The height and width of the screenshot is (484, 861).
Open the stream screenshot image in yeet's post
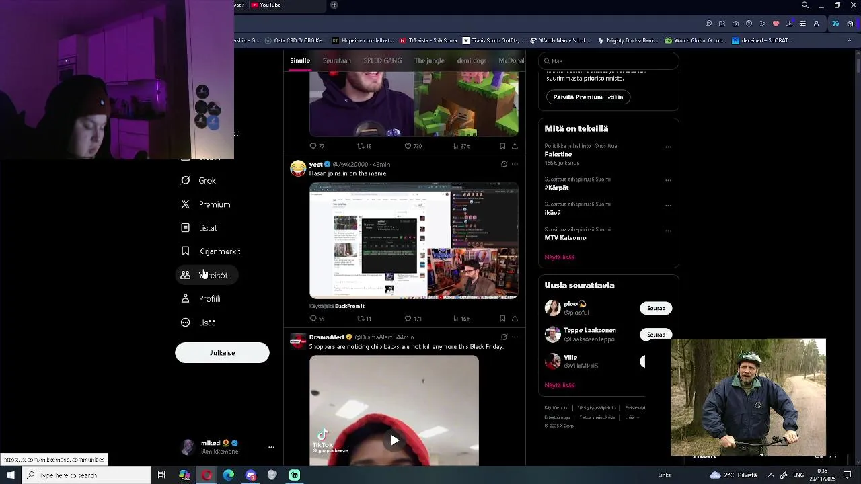tap(414, 241)
